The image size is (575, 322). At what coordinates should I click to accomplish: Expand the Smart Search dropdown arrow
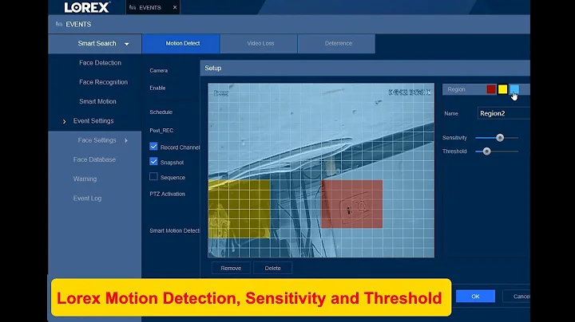click(126, 44)
